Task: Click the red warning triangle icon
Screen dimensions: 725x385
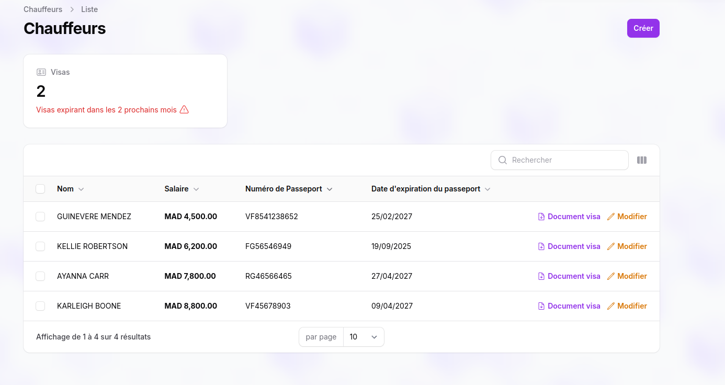Action: tap(184, 110)
